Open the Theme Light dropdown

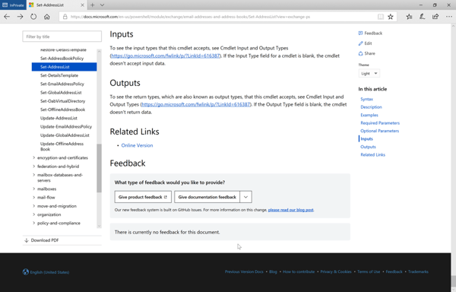coord(369,73)
